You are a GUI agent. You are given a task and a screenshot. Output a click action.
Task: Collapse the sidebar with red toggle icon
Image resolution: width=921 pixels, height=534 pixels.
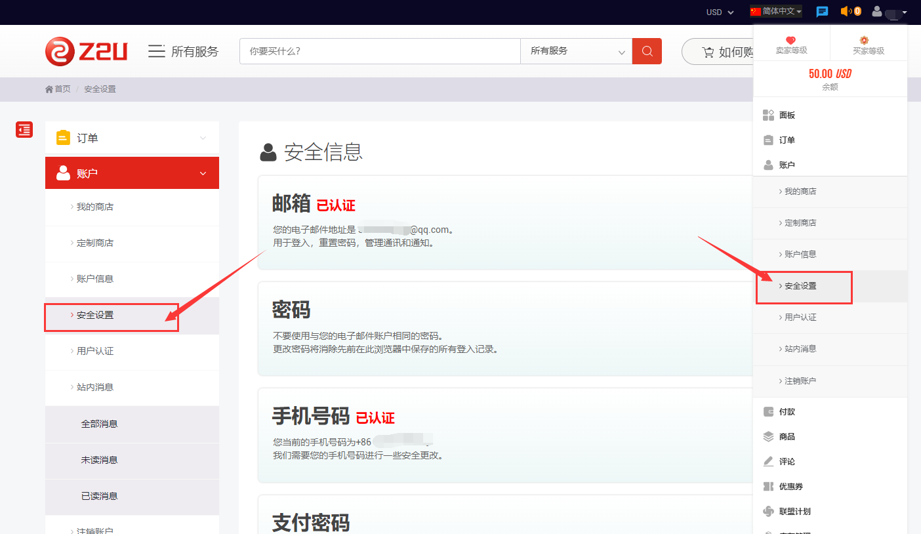(24, 130)
